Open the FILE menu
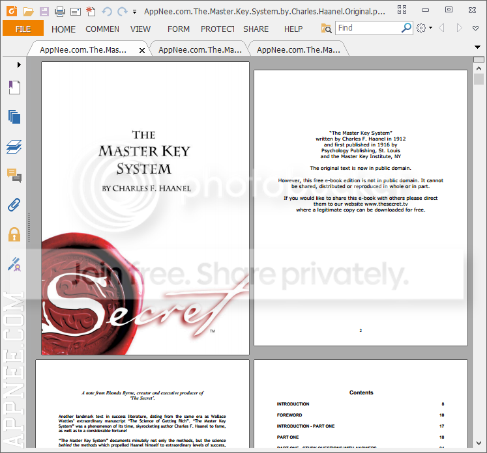Screen dimensions: 487x453 point(23,29)
